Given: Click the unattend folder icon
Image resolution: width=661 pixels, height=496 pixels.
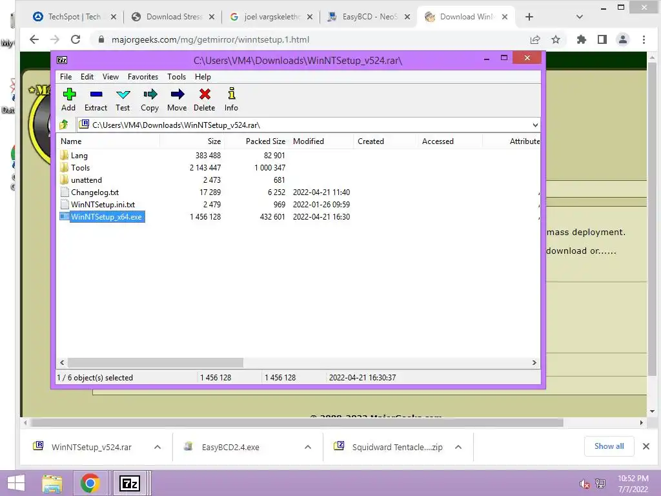Looking at the screenshot, I should [x=64, y=180].
